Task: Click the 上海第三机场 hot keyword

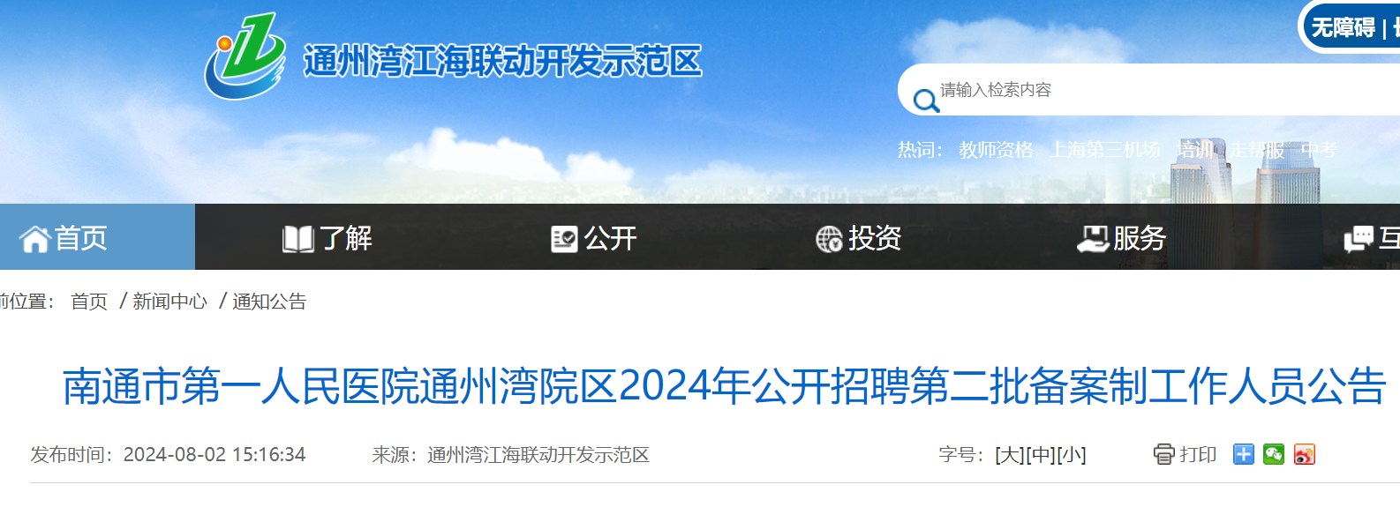Action: point(1104,150)
